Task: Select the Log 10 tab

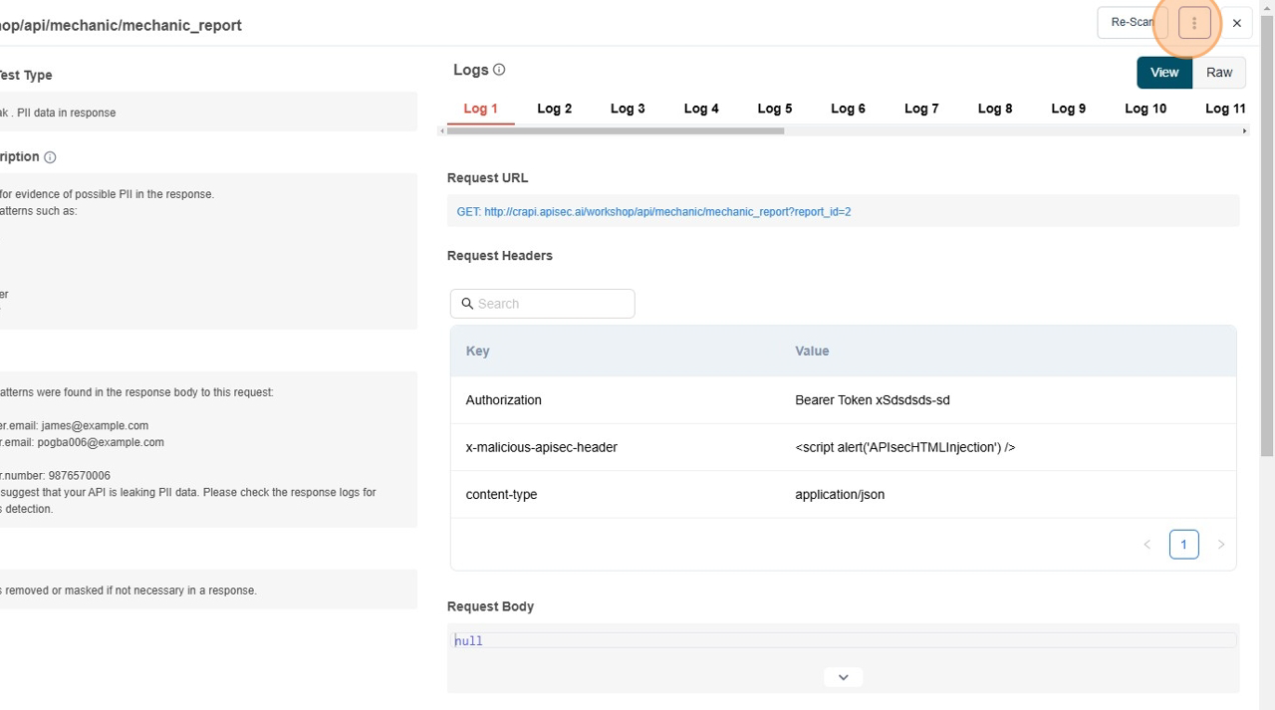Action: pyautogui.click(x=1145, y=109)
